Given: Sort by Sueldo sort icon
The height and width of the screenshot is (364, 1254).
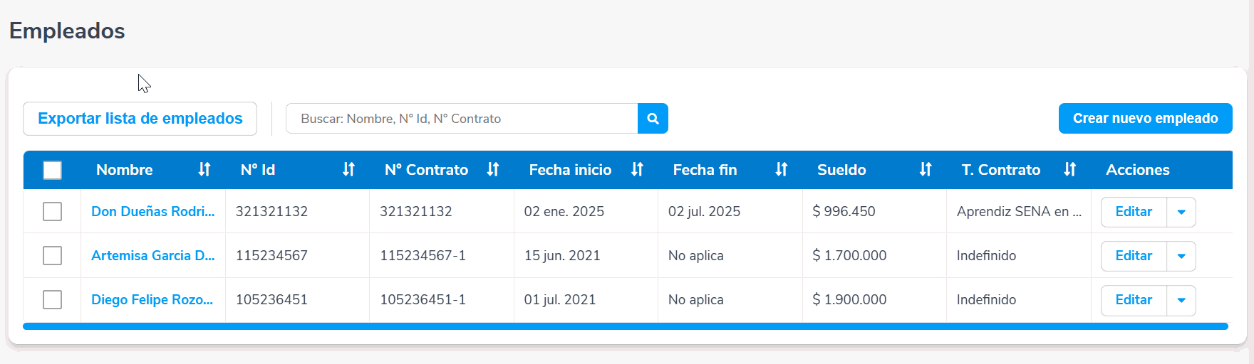Looking at the screenshot, I should [926, 169].
